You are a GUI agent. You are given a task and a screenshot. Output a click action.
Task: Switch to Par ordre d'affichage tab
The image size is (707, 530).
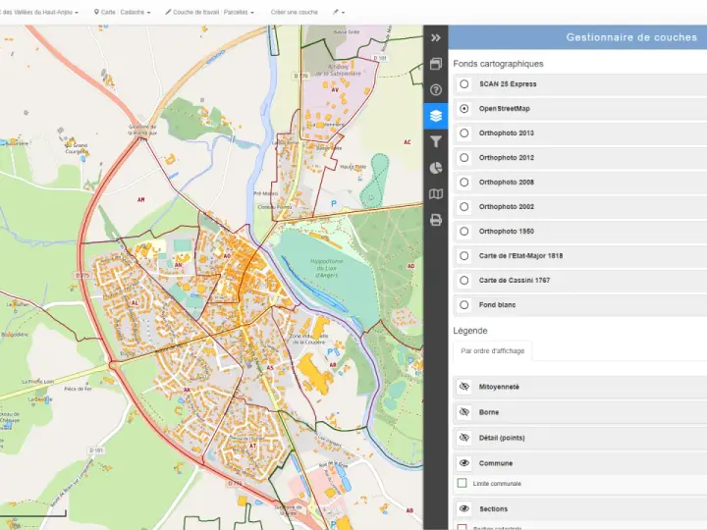[492, 351]
